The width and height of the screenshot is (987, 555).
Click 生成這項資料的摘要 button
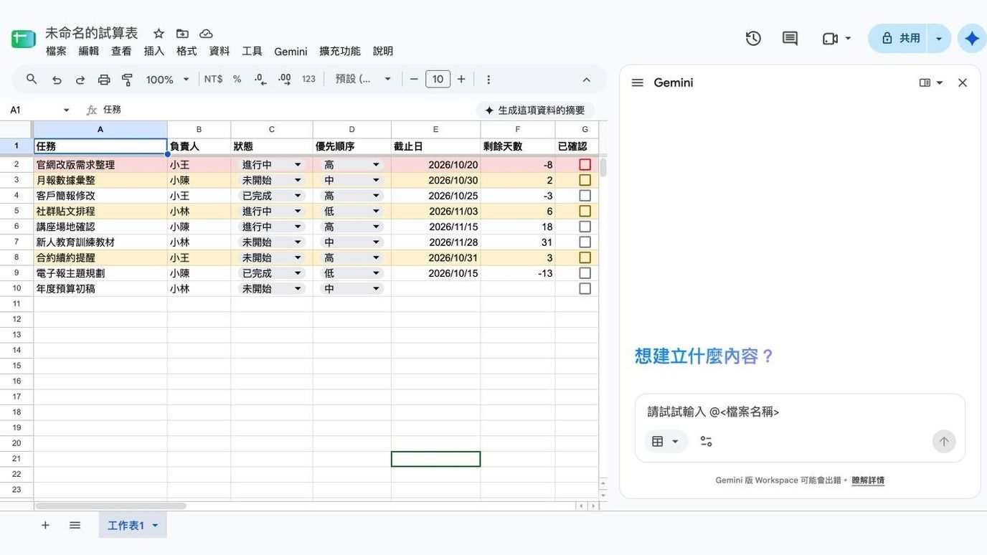tap(535, 110)
